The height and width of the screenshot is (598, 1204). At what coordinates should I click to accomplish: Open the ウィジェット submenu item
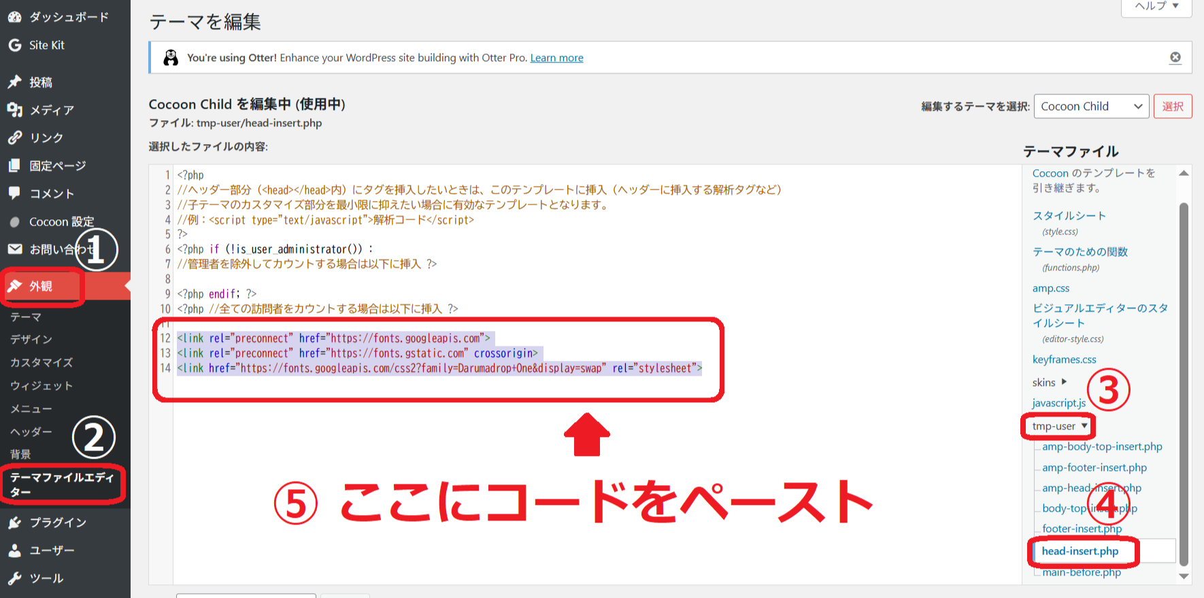41,386
